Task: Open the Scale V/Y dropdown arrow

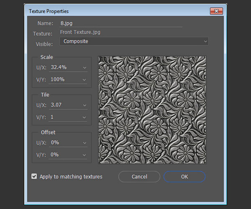Action: pos(84,80)
